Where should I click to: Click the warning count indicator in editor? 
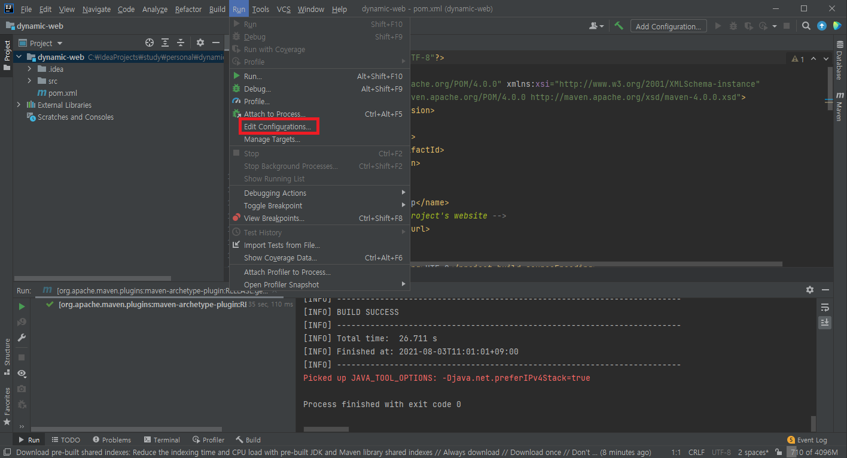coord(798,59)
